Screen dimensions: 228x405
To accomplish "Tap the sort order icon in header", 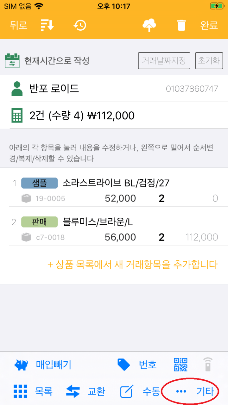I will tap(47, 25).
